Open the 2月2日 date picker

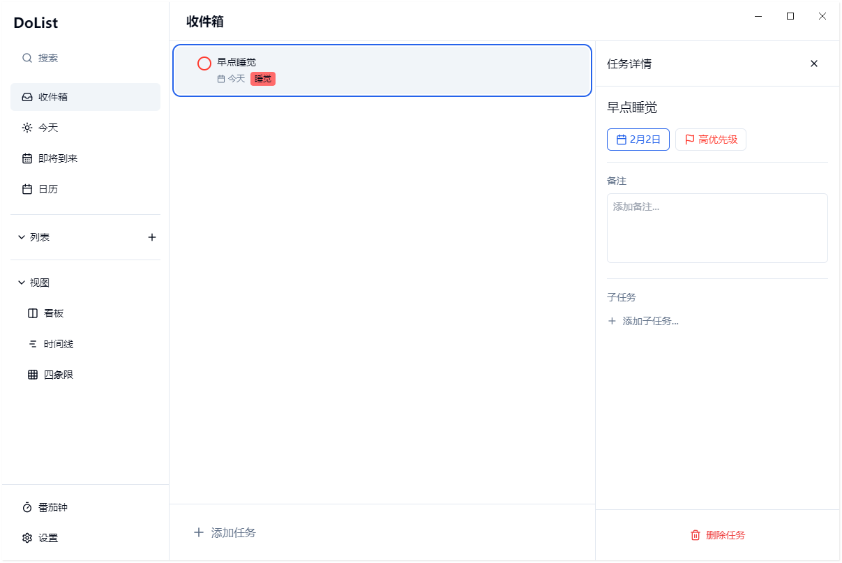pos(638,139)
